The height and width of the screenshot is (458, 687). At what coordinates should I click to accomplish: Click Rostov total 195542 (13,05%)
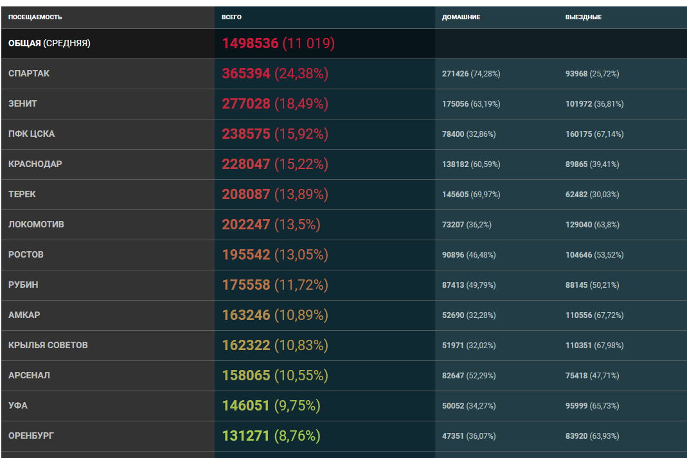(x=274, y=255)
